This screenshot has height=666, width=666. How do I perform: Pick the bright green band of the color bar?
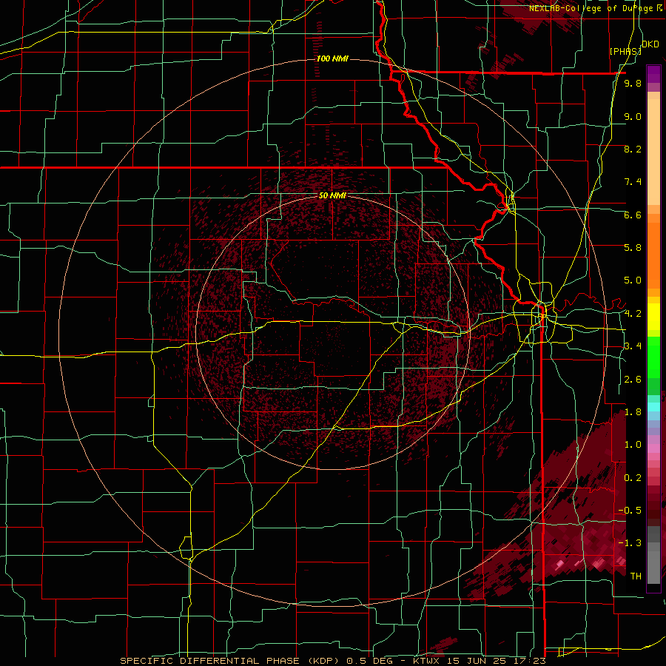[653, 357]
